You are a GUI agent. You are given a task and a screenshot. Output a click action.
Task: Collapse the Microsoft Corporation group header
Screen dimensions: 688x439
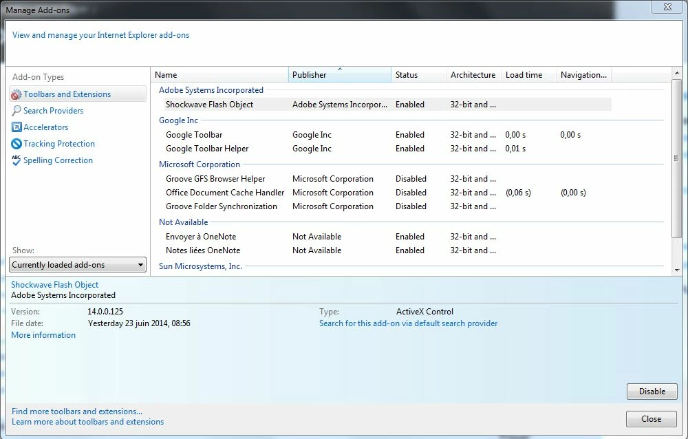pyautogui.click(x=200, y=164)
